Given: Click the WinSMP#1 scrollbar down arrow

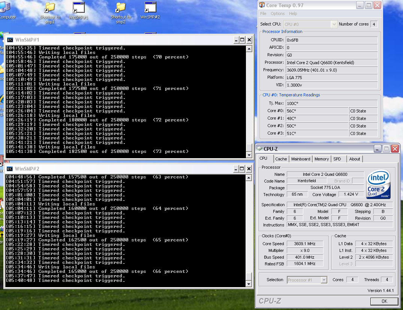Looking at the screenshot, I should point(249,155).
